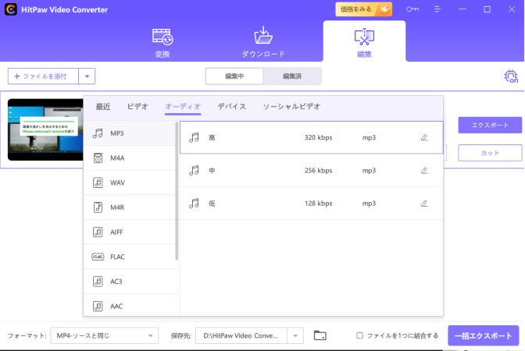Toggle the hardware acceleration chip icon

coord(511,76)
